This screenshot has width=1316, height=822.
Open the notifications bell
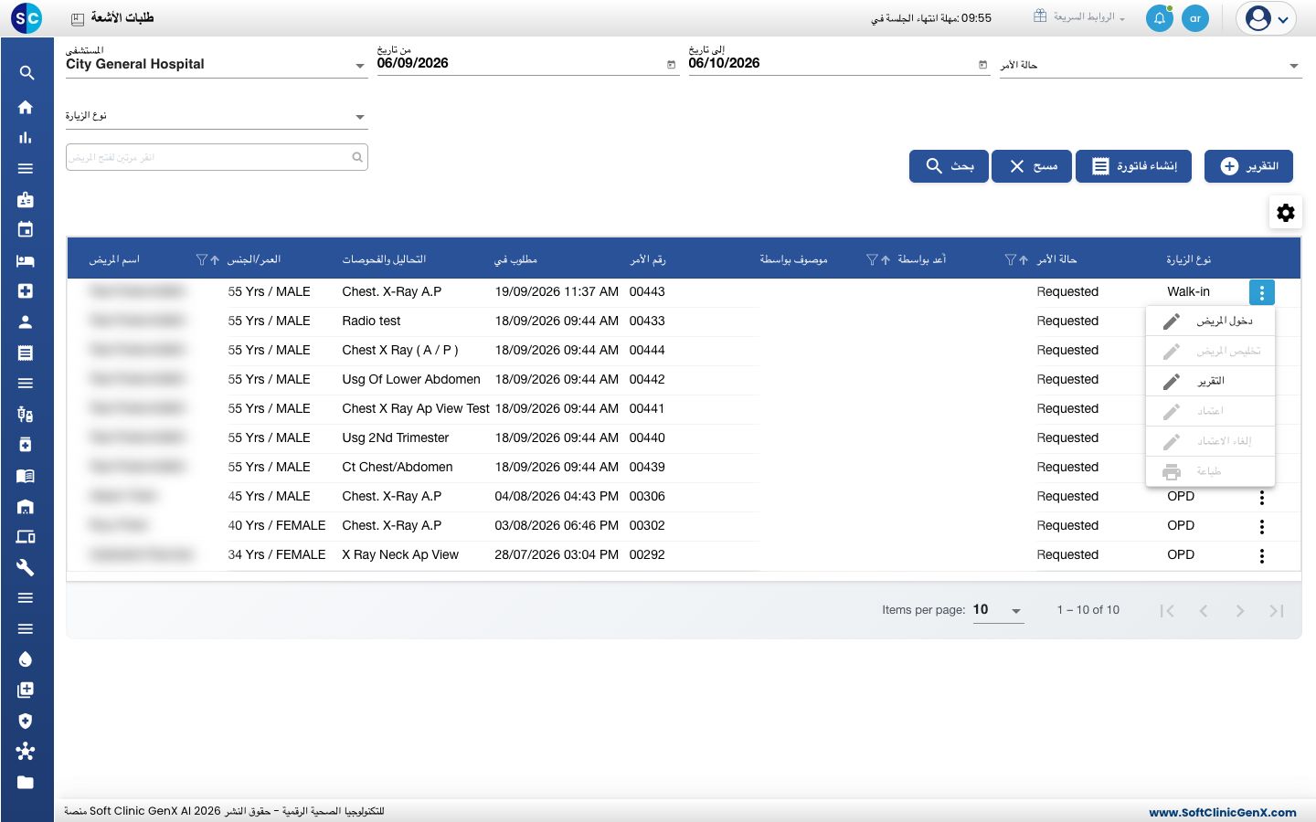tap(1160, 18)
